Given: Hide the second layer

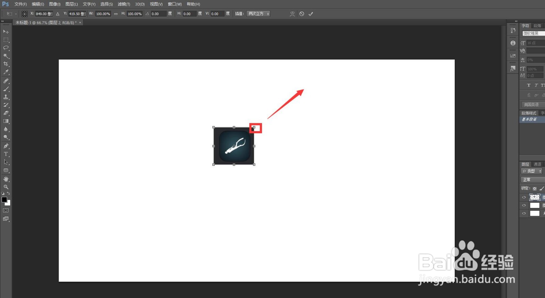Looking at the screenshot, I should click(524, 205).
